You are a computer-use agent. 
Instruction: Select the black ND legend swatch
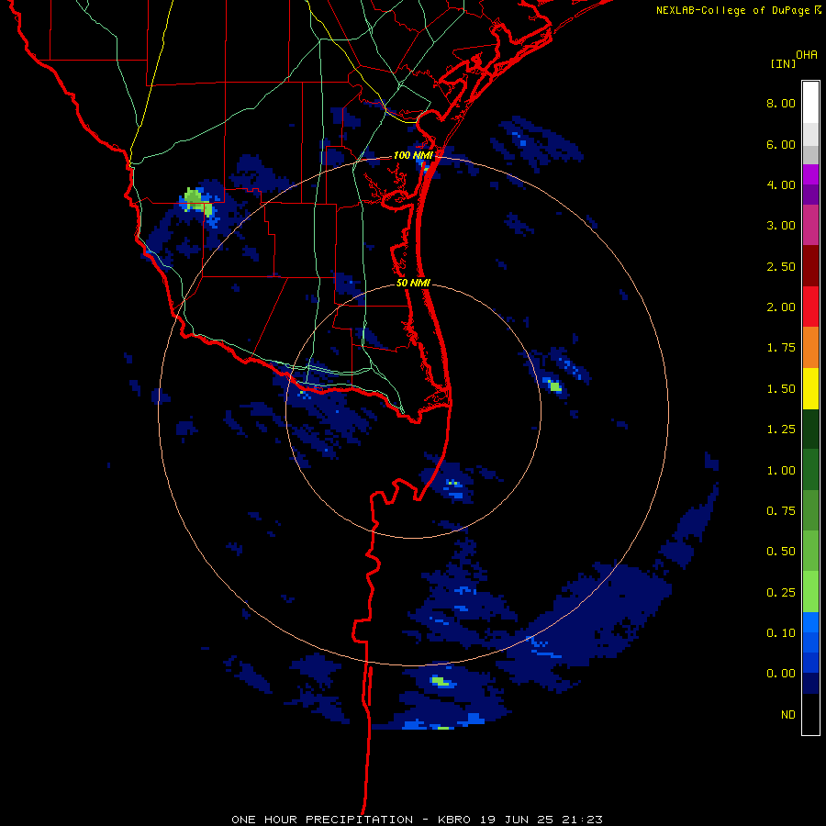810,714
